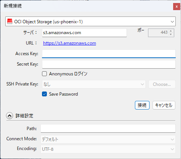Enable the Anonymous ログイン checkbox

click(44, 74)
